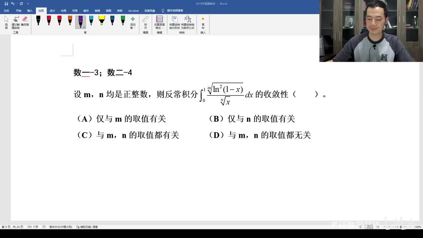
Task: Open the Acrobat ribbon tab
Action: [x=134, y=11]
